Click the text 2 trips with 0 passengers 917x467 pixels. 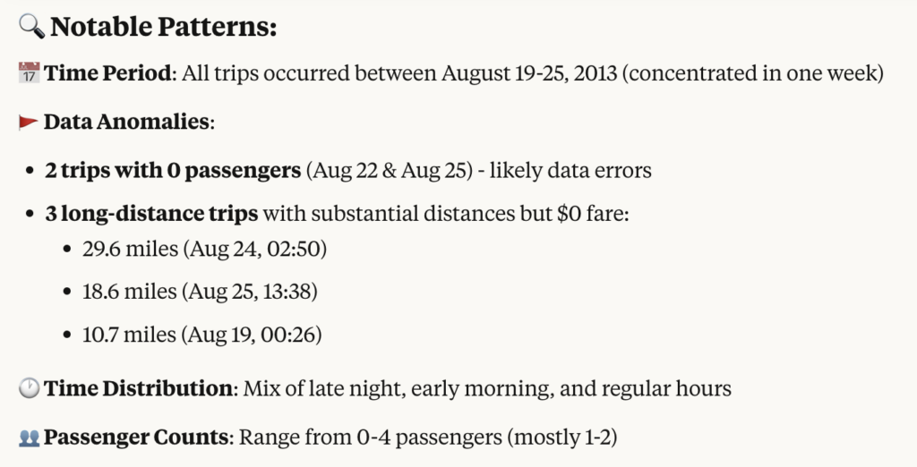pyautogui.click(x=173, y=170)
